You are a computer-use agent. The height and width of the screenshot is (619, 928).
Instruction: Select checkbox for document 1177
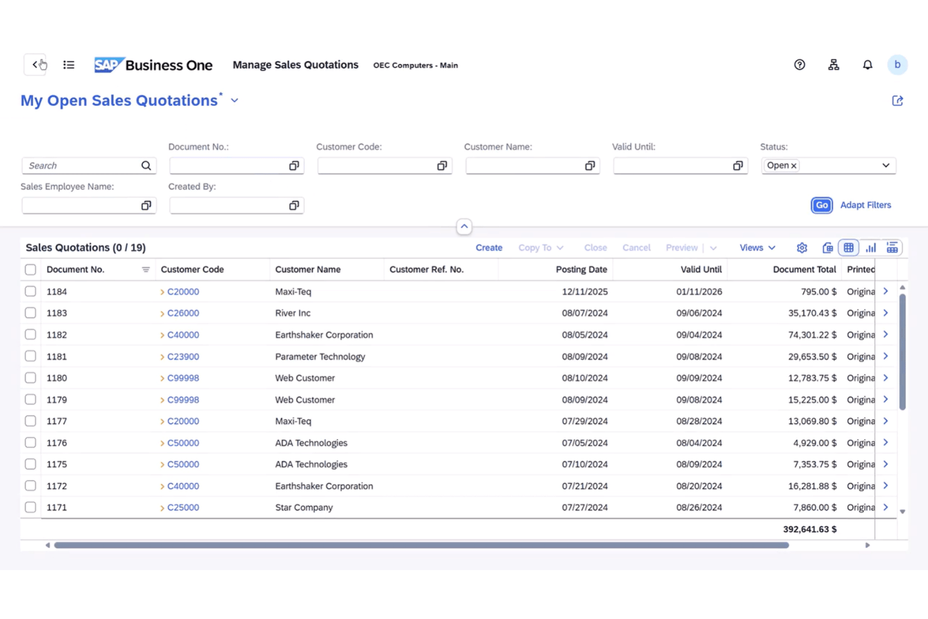tap(30, 421)
